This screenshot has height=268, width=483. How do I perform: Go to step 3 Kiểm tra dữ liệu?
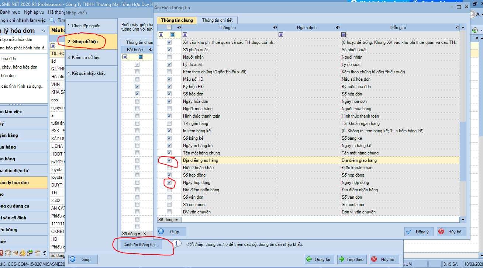91,58
